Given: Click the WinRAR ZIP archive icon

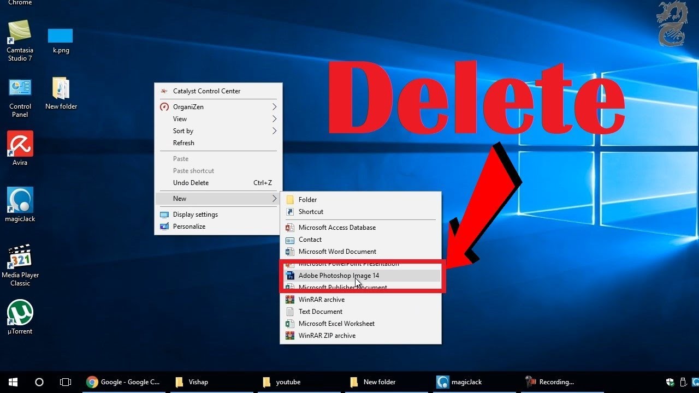Looking at the screenshot, I should pyautogui.click(x=290, y=336).
